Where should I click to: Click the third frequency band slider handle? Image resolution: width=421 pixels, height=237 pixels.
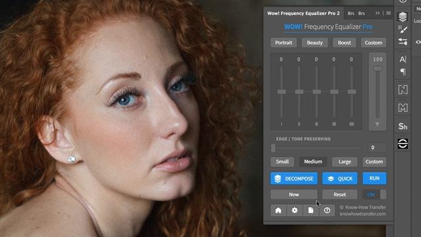tap(317, 92)
